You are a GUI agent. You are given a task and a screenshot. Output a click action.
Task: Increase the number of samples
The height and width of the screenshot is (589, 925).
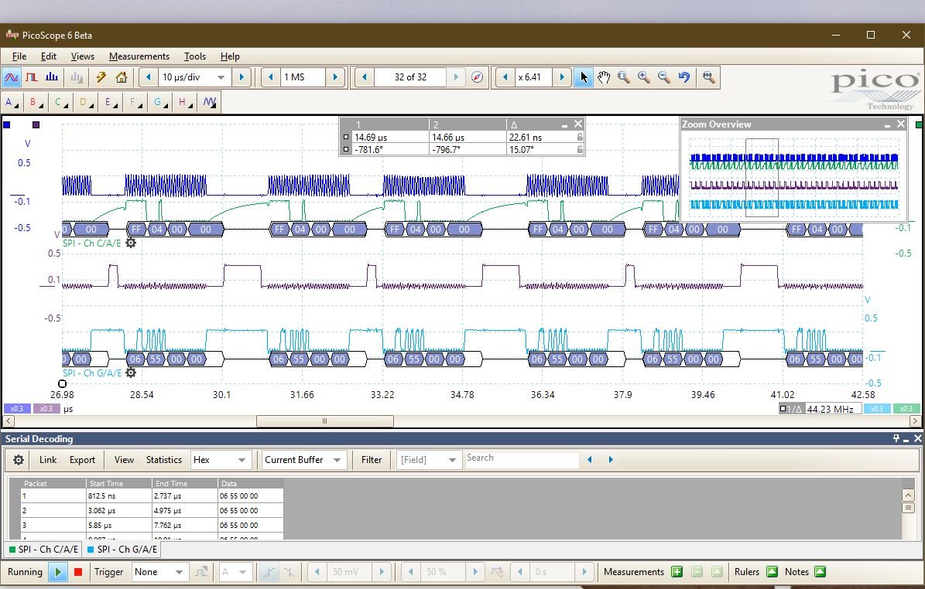[335, 77]
